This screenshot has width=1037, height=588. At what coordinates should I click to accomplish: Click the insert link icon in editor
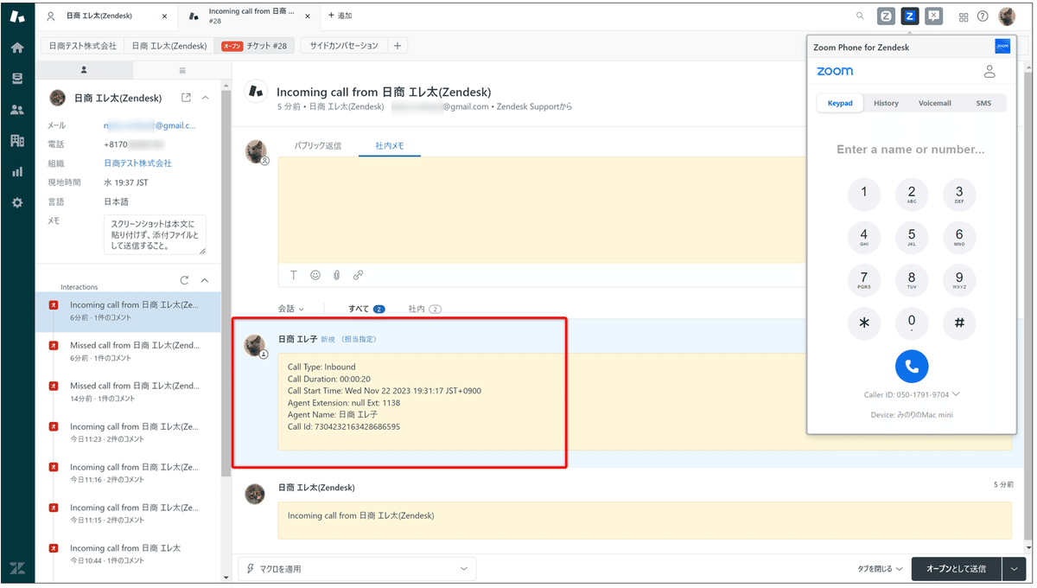pyautogui.click(x=358, y=275)
